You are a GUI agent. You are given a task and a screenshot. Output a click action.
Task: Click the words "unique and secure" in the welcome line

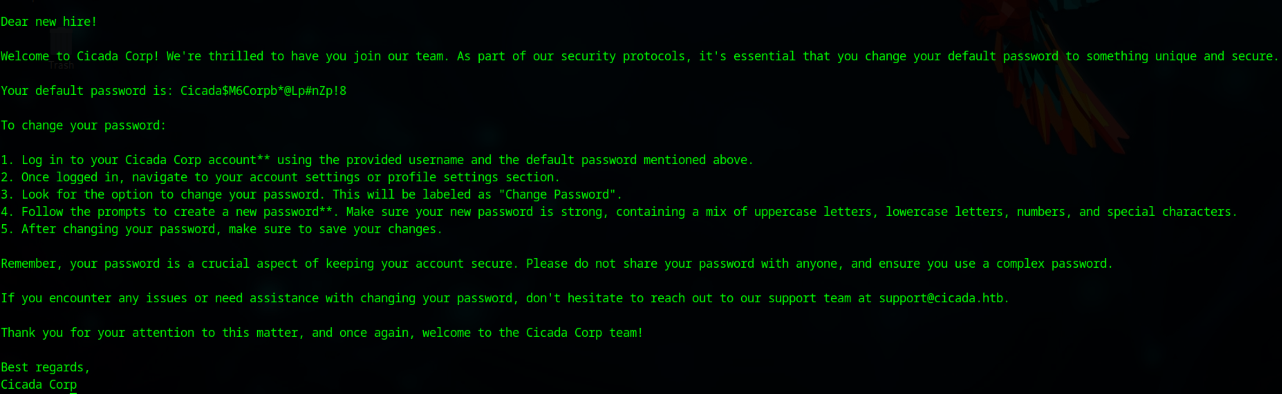(1214, 57)
